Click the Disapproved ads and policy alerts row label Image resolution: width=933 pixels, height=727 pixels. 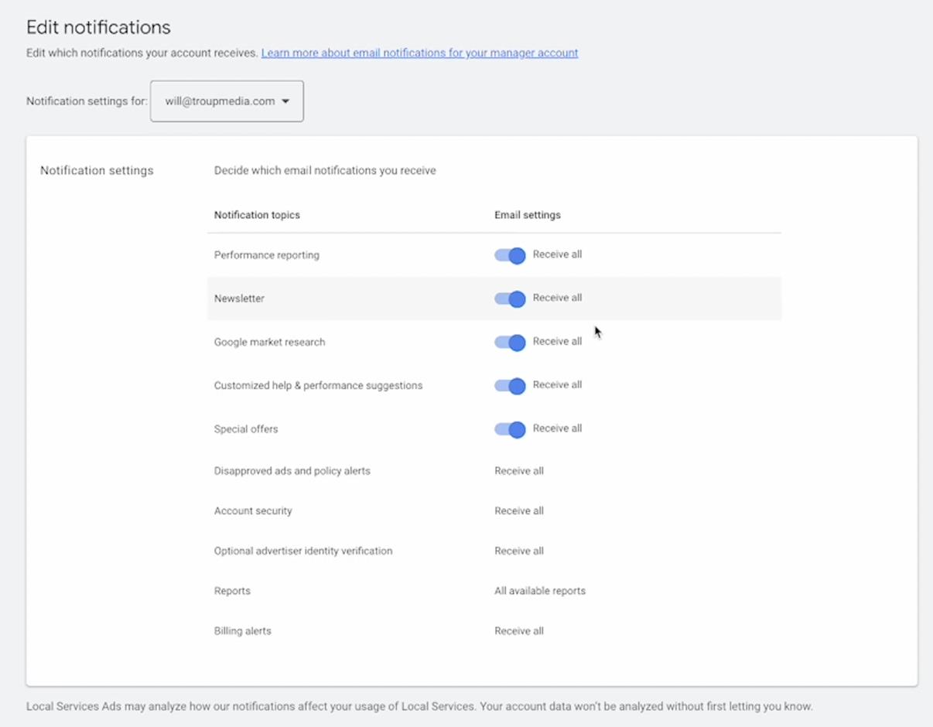(292, 471)
